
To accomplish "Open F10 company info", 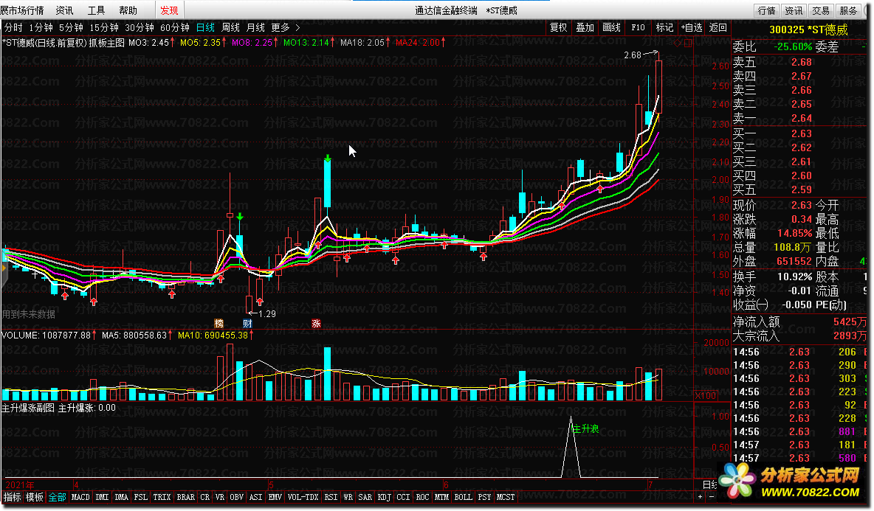I will coord(638,27).
